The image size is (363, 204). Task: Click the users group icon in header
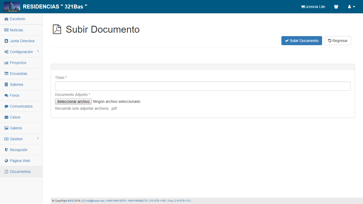click(x=336, y=7)
